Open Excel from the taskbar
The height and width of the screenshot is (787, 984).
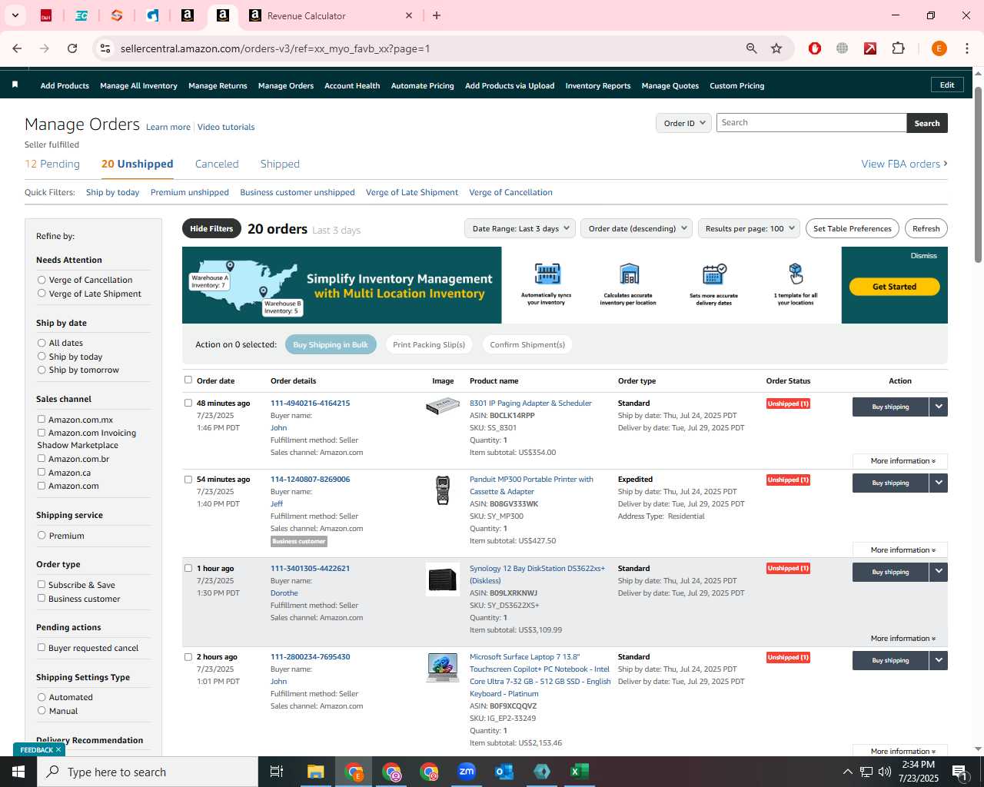[580, 772]
